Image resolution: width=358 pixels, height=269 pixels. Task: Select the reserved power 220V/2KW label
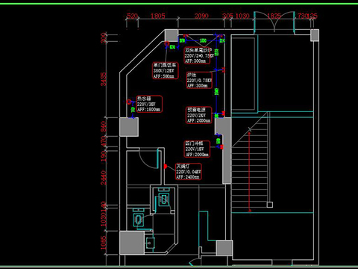(x=198, y=115)
